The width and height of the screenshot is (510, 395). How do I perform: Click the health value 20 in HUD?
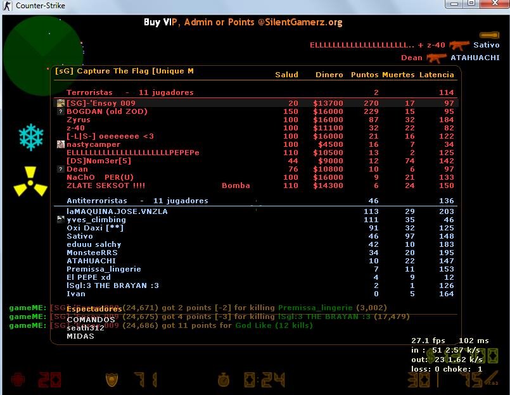[x=49, y=380]
